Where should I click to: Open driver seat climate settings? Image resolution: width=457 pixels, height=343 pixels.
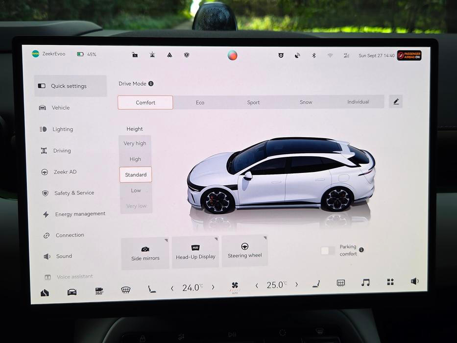click(x=151, y=289)
